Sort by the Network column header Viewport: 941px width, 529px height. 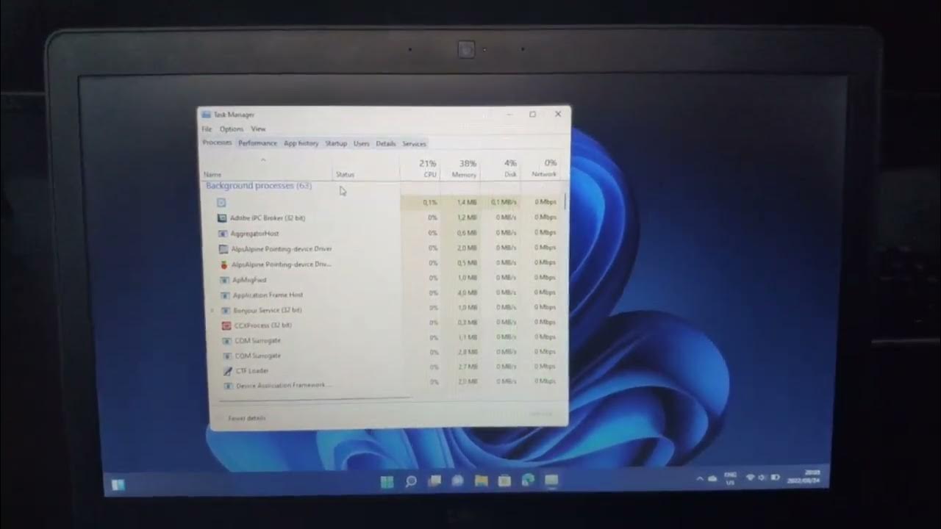(542, 168)
